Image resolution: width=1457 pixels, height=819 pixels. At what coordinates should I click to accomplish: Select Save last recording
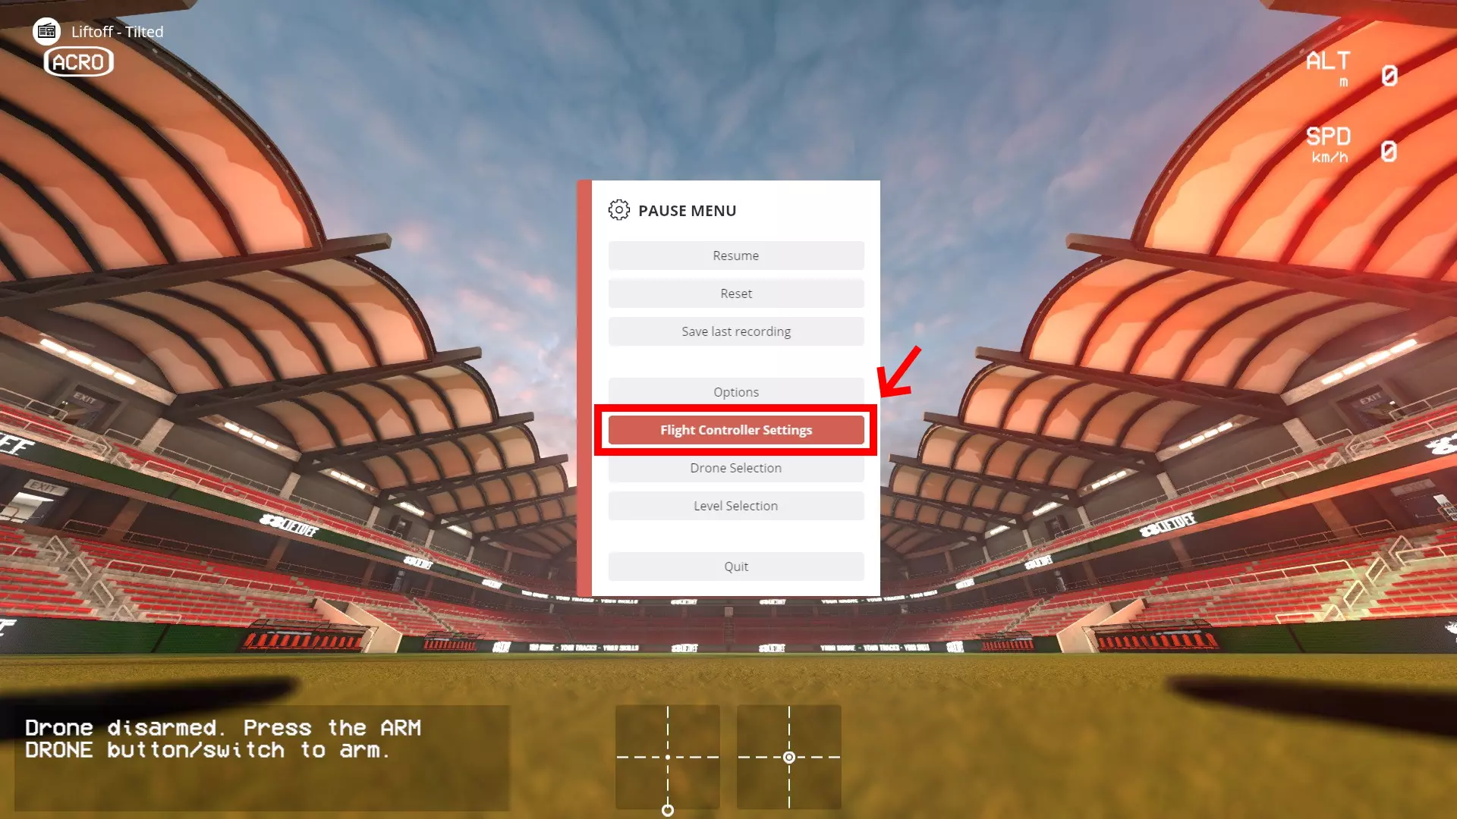tap(736, 331)
